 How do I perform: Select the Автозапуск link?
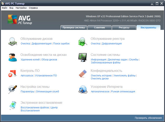click(x=27, y=76)
